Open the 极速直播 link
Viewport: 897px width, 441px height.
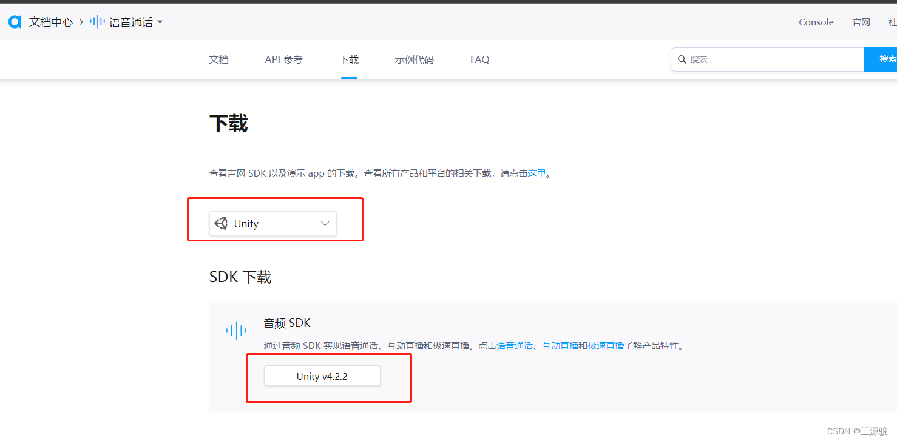coord(606,346)
